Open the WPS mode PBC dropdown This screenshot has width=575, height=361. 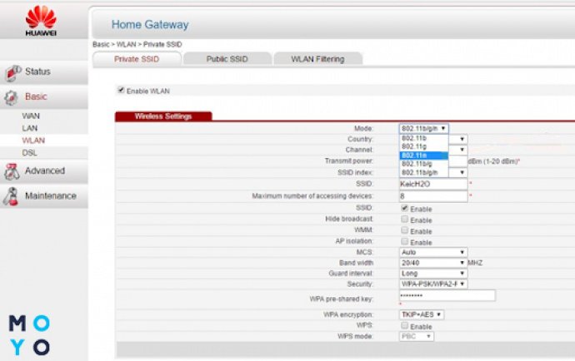click(x=416, y=336)
